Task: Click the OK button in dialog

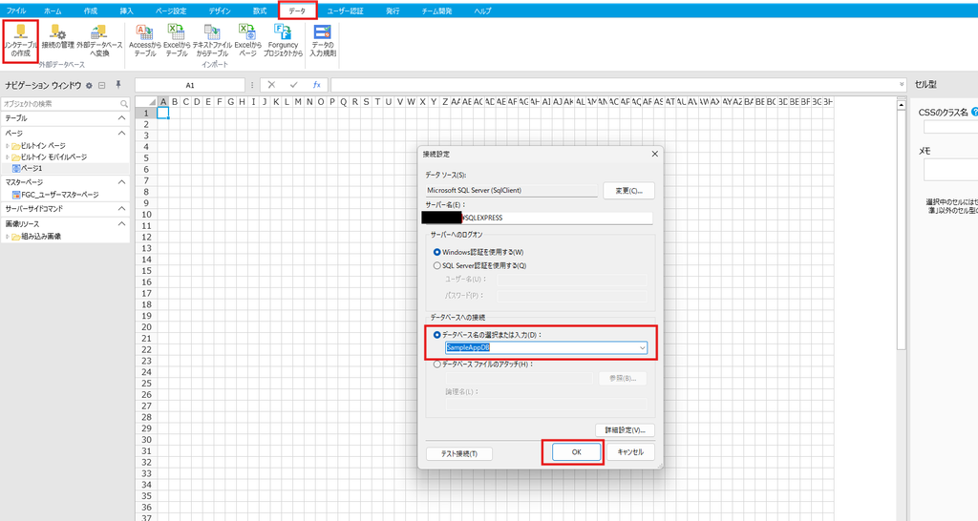Action: coord(576,452)
